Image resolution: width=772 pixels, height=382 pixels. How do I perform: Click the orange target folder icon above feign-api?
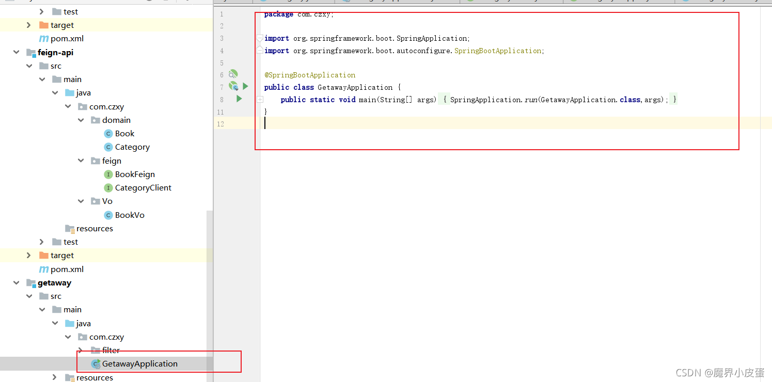click(44, 25)
